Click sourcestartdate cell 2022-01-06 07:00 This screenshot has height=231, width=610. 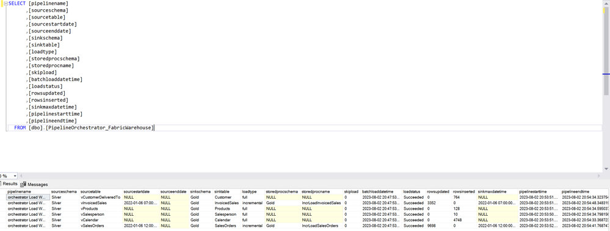pyautogui.click(x=141, y=203)
